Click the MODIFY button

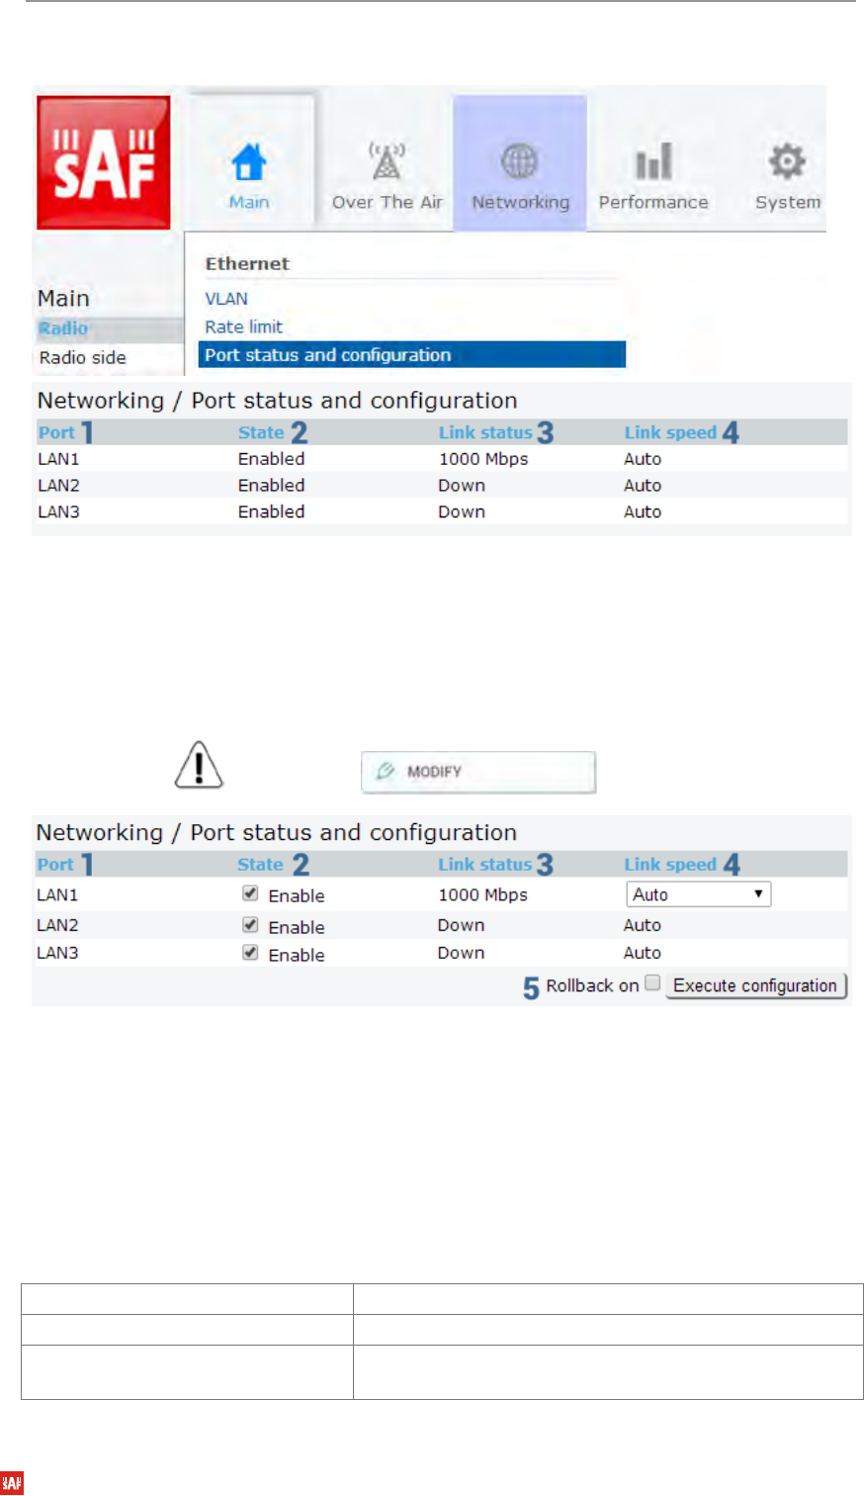click(478, 772)
